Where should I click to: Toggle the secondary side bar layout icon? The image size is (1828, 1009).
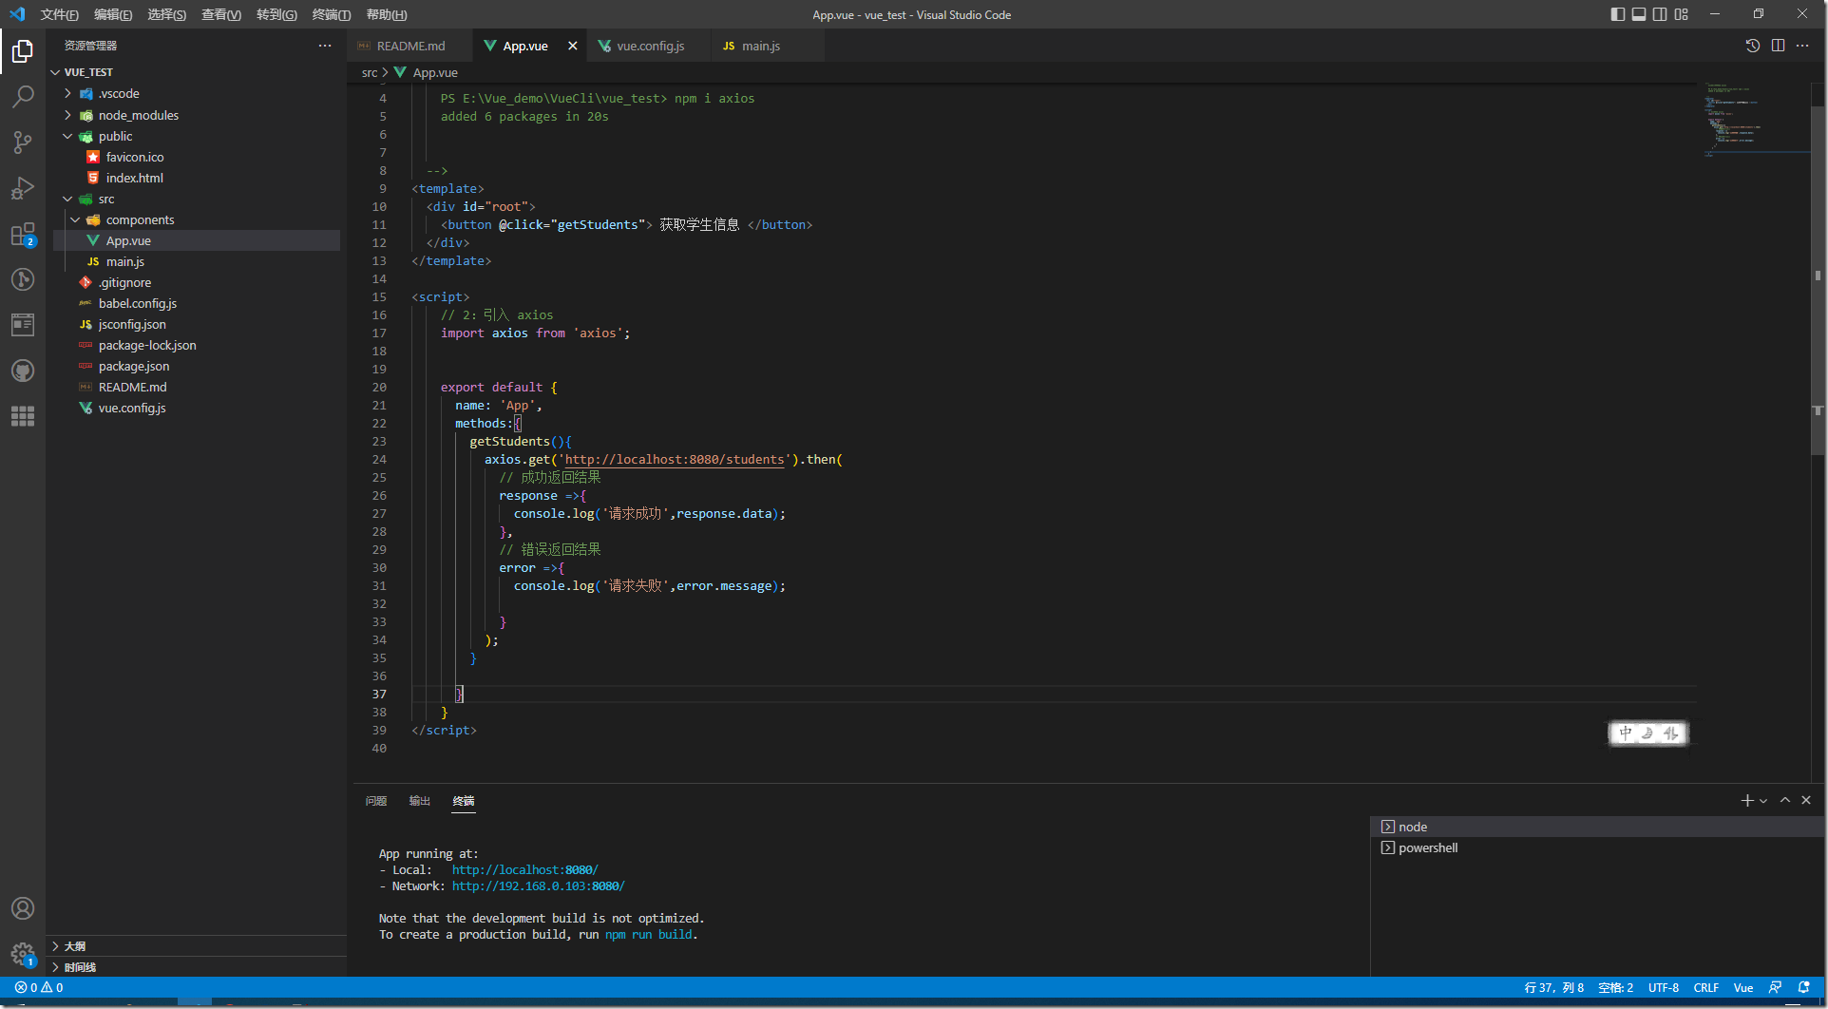pyautogui.click(x=1660, y=14)
